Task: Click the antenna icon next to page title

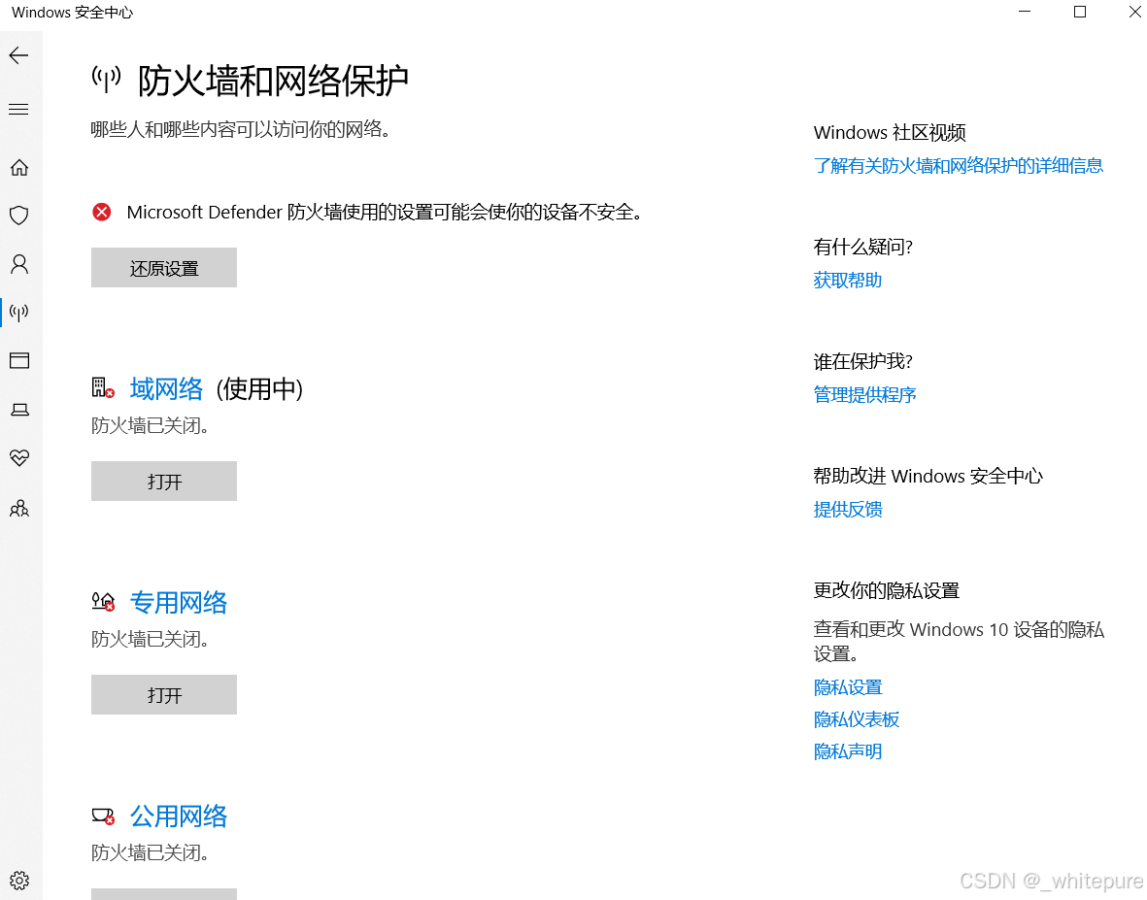Action: pyautogui.click(x=106, y=79)
